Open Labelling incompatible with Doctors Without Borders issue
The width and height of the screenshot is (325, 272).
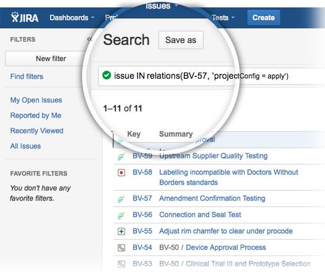[x=229, y=177]
